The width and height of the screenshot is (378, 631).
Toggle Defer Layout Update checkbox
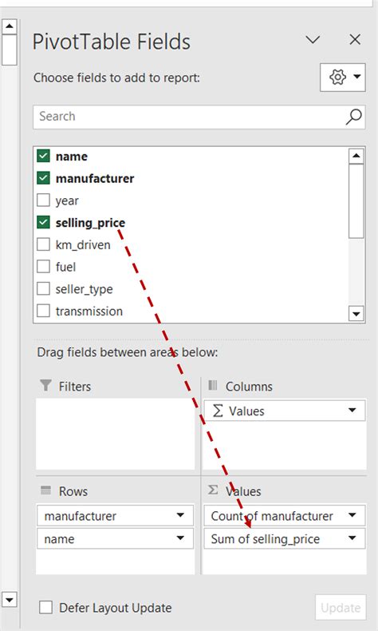coord(45,607)
